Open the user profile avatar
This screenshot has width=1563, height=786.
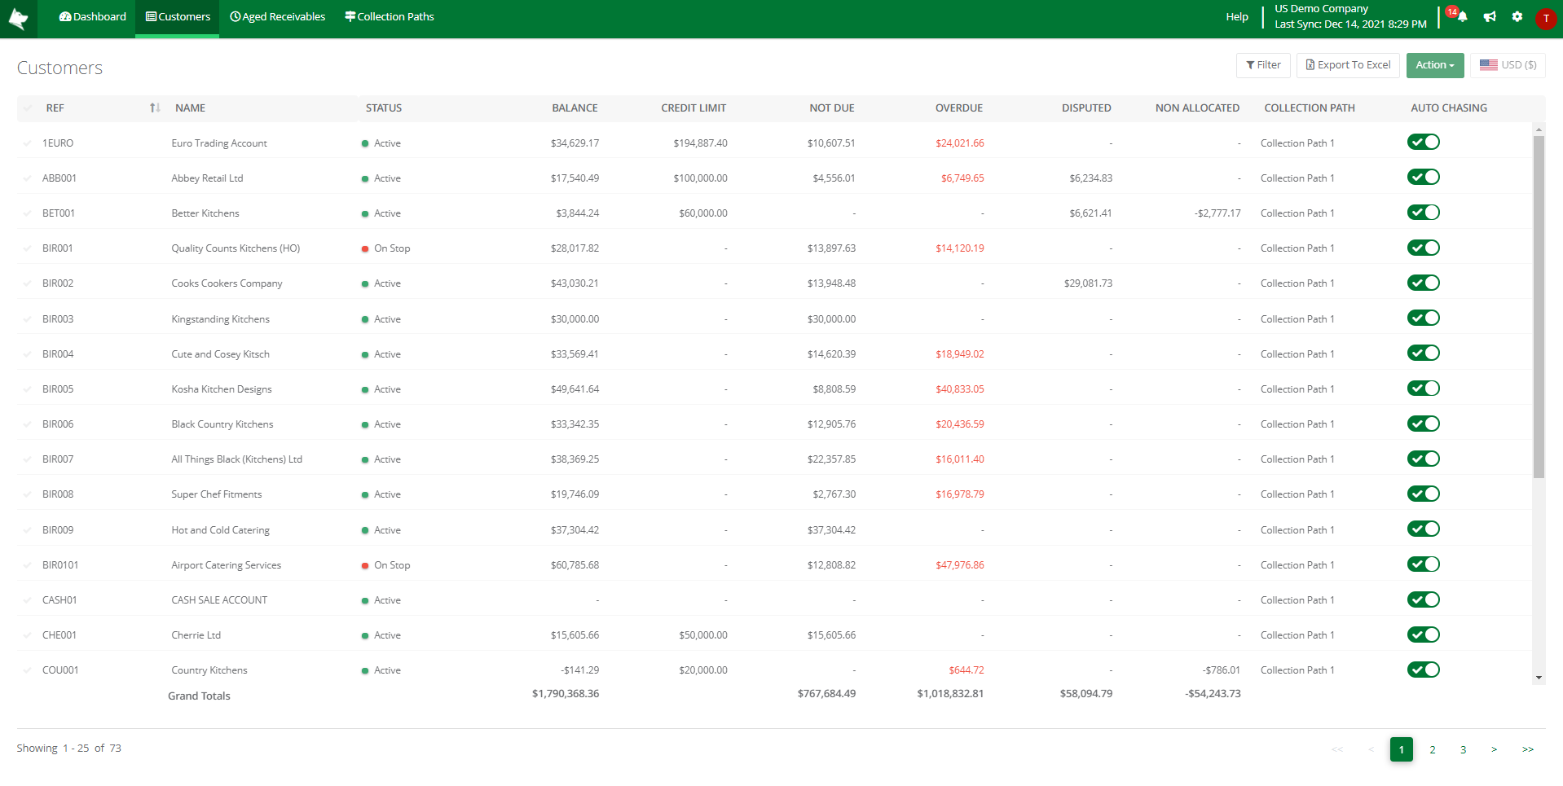coord(1545,19)
